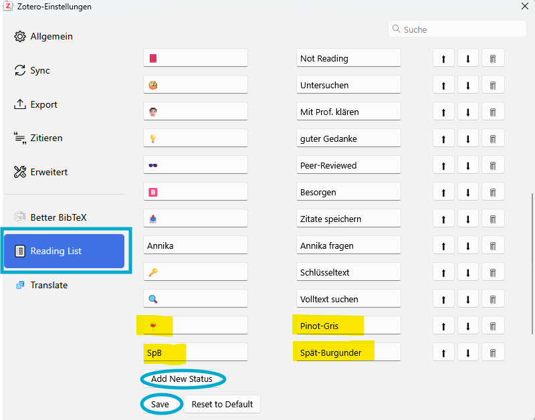Click Reset to Default button
The width and height of the screenshot is (535, 420).
(222, 404)
